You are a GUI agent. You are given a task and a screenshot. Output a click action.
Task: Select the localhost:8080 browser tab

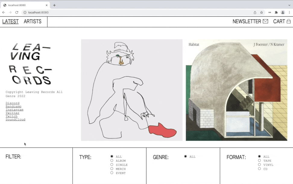click(25, 5)
